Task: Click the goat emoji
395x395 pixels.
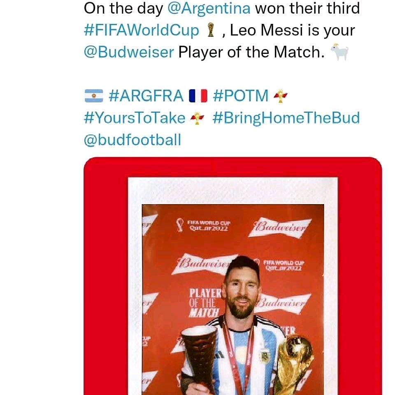Action: click(x=340, y=53)
